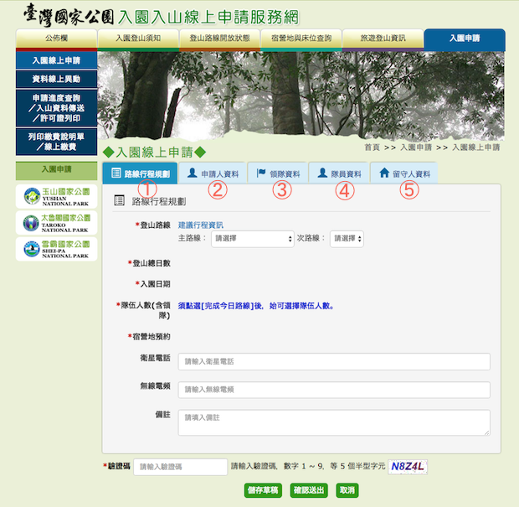519x507 pixels.
Task: Click the 驗證碼 captcha input field
Action: tap(180, 467)
